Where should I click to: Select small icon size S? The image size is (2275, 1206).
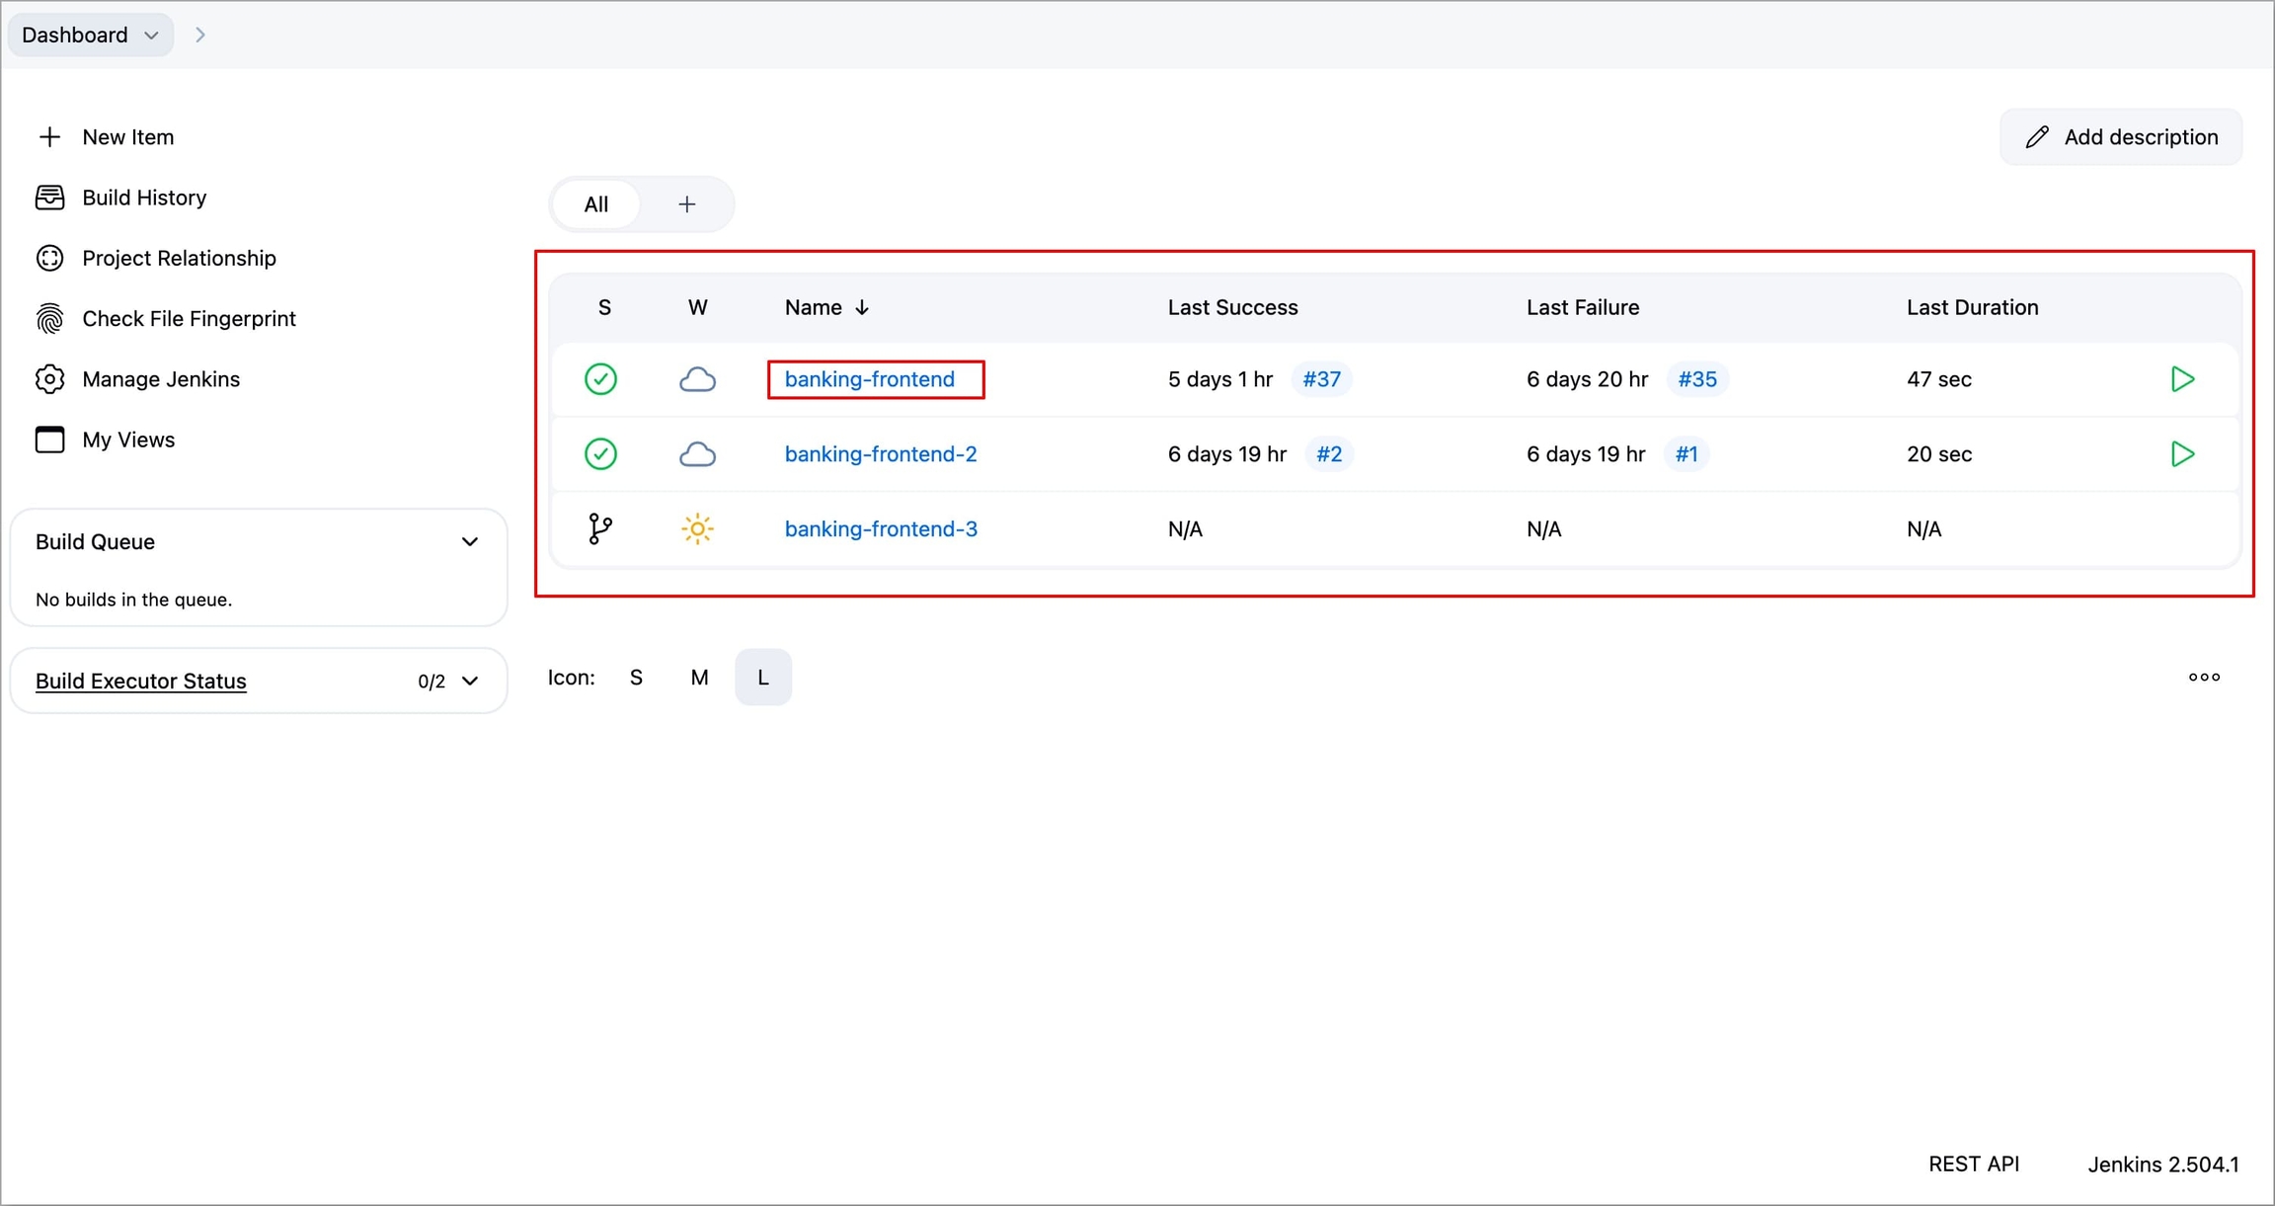tap(636, 678)
